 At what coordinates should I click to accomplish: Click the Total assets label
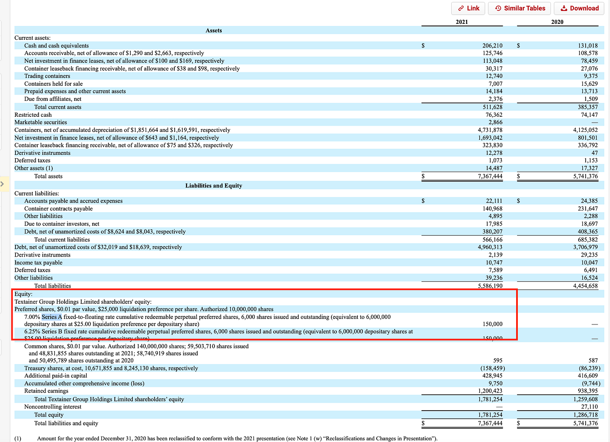48,176
